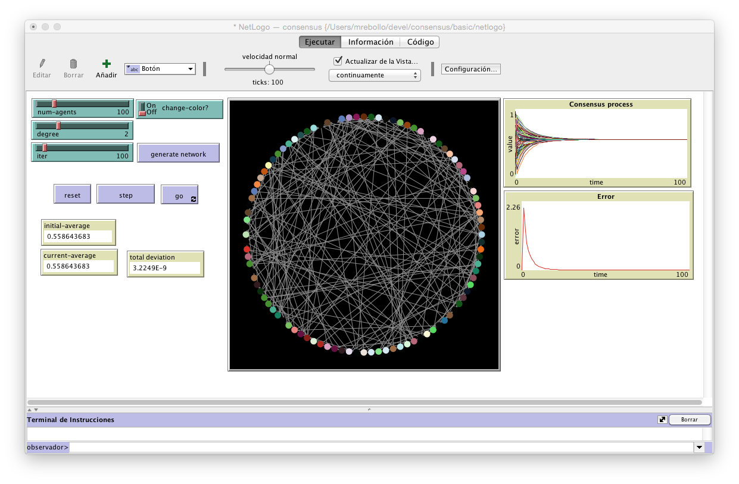Click the observador command input field
739x484 pixels.
[381, 448]
